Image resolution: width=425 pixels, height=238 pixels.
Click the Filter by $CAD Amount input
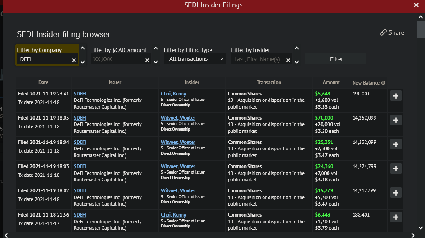(x=117, y=59)
